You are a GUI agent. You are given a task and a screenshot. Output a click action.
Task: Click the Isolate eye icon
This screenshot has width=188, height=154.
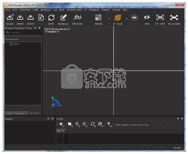[134, 18]
